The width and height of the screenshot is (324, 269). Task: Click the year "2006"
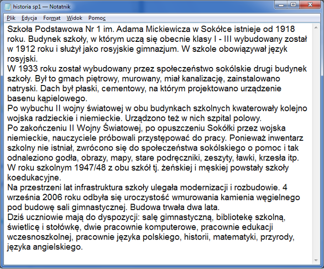point(52,197)
